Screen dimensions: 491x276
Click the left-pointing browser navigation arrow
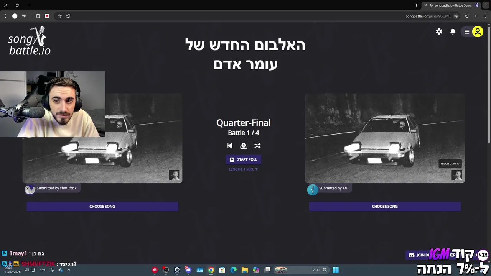476,16
